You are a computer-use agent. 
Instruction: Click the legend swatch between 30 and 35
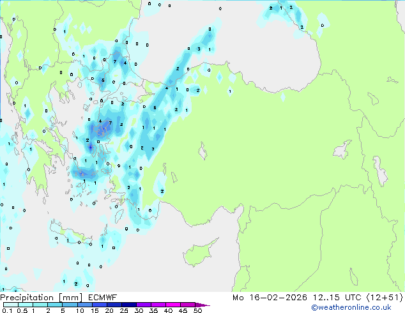(144, 305)
